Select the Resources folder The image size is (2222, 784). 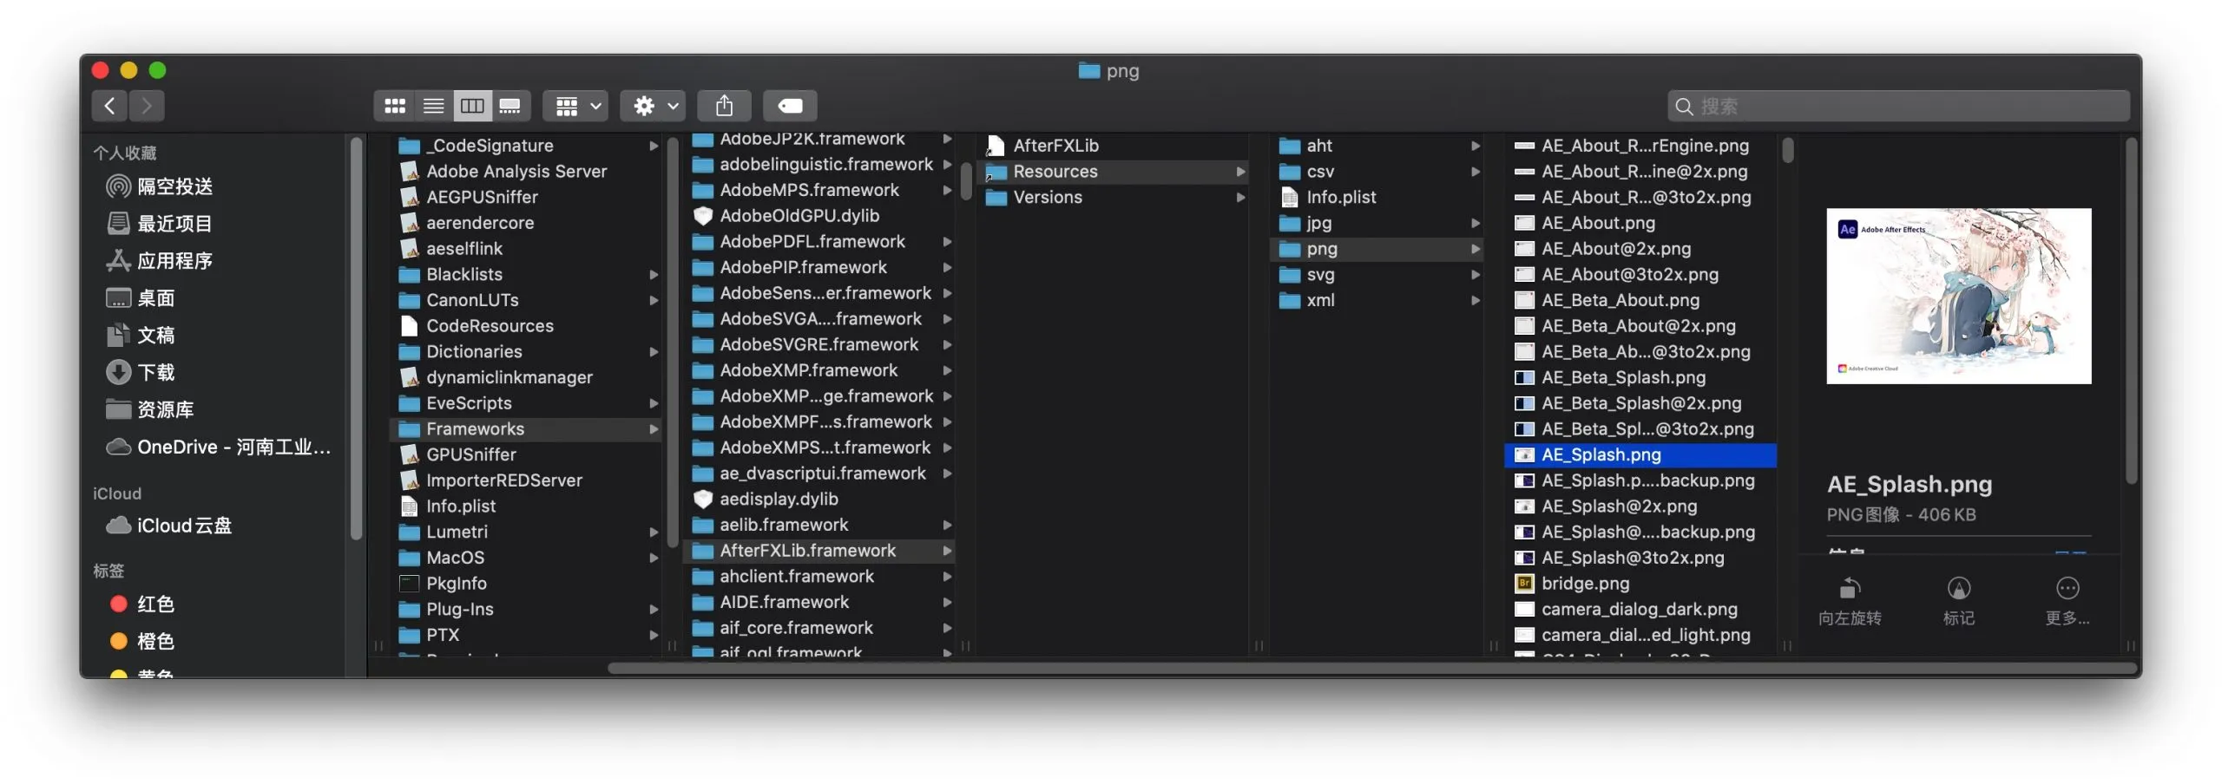click(1112, 172)
